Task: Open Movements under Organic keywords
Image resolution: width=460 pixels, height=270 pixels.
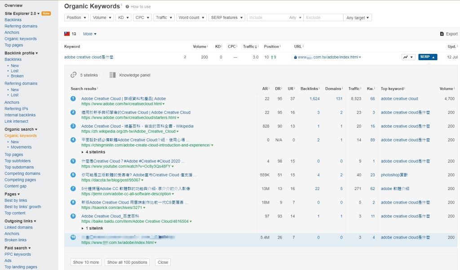Action: 21,147
